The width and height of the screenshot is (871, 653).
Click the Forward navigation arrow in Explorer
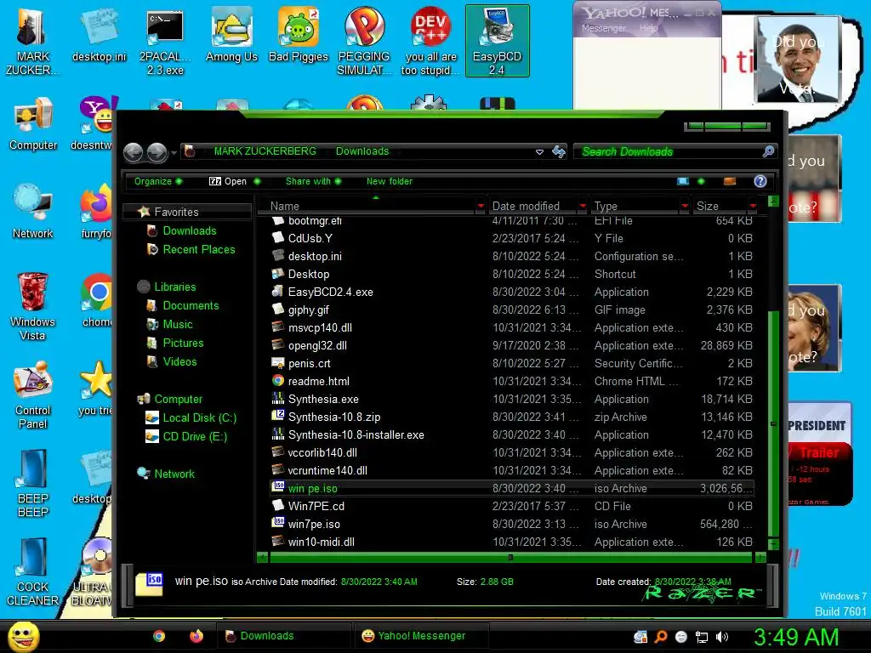(157, 152)
